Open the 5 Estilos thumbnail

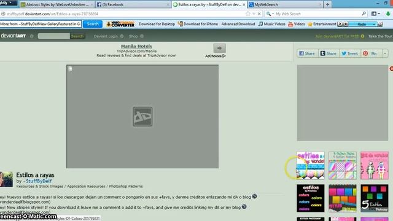[374, 198]
